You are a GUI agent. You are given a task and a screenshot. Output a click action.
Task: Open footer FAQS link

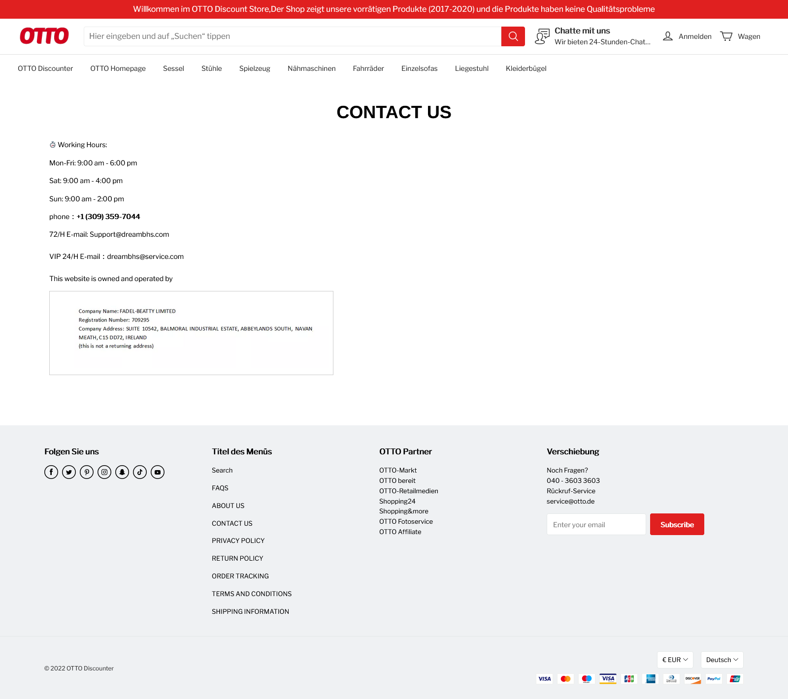(220, 488)
